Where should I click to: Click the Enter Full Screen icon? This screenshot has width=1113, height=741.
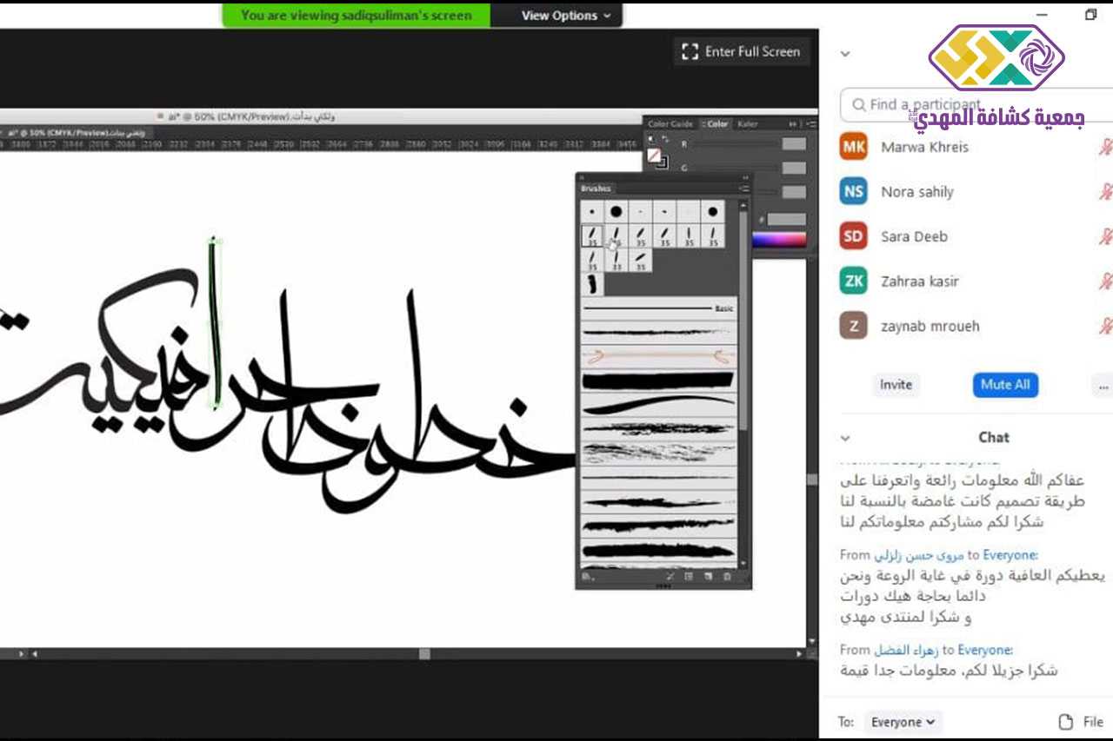tap(690, 51)
